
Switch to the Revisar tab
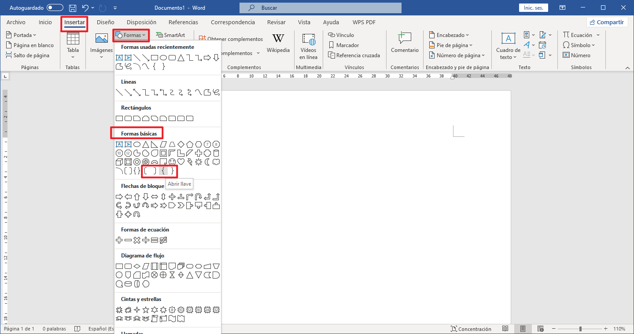click(x=276, y=22)
